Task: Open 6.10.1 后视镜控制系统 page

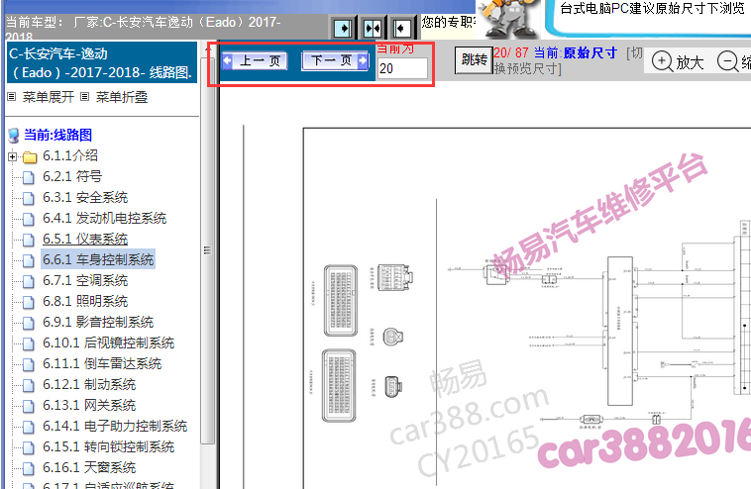Action: click(108, 342)
